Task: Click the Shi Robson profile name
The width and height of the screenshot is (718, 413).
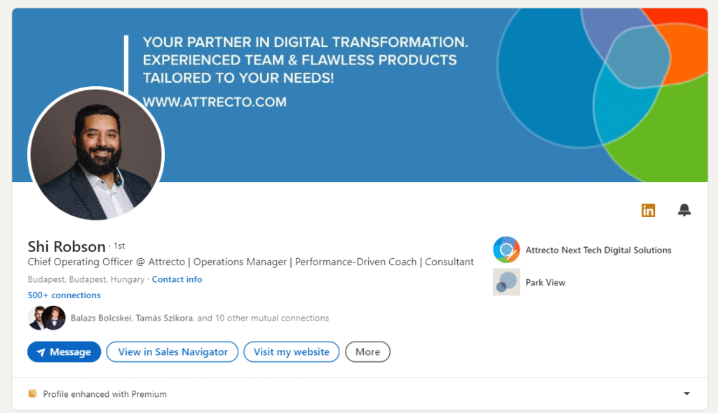Action: [x=67, y=246]
